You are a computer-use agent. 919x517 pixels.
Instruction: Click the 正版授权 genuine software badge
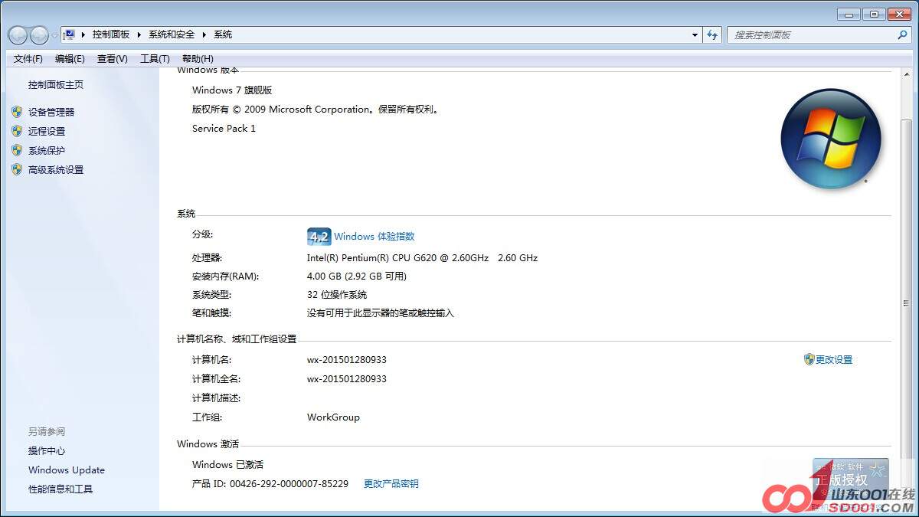[851, 480]
